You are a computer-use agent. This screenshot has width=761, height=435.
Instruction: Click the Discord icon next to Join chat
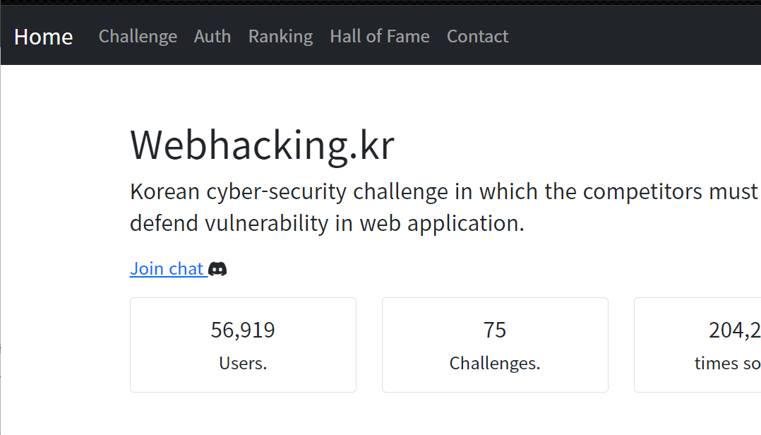(x=217, y=268)
